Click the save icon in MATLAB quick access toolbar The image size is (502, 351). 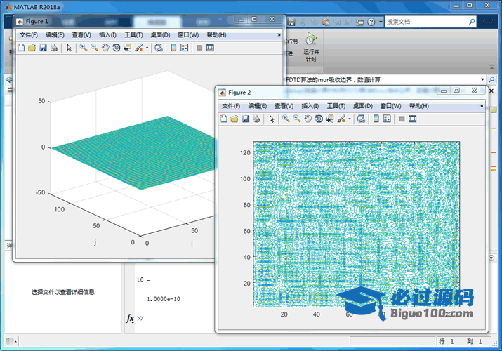click(291, 22)
